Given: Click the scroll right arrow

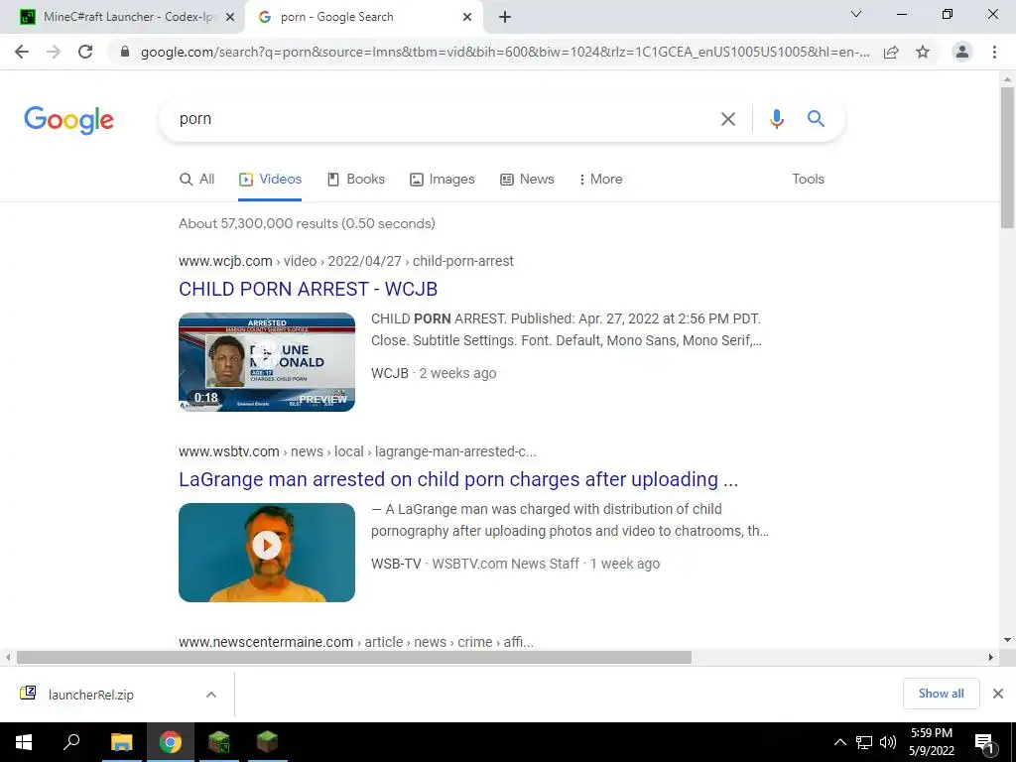Looking at the screenshot, I should [x=991, y=657].
